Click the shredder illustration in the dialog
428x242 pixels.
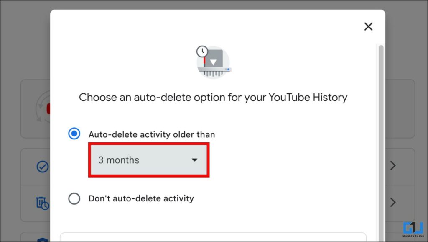(214, 63)
